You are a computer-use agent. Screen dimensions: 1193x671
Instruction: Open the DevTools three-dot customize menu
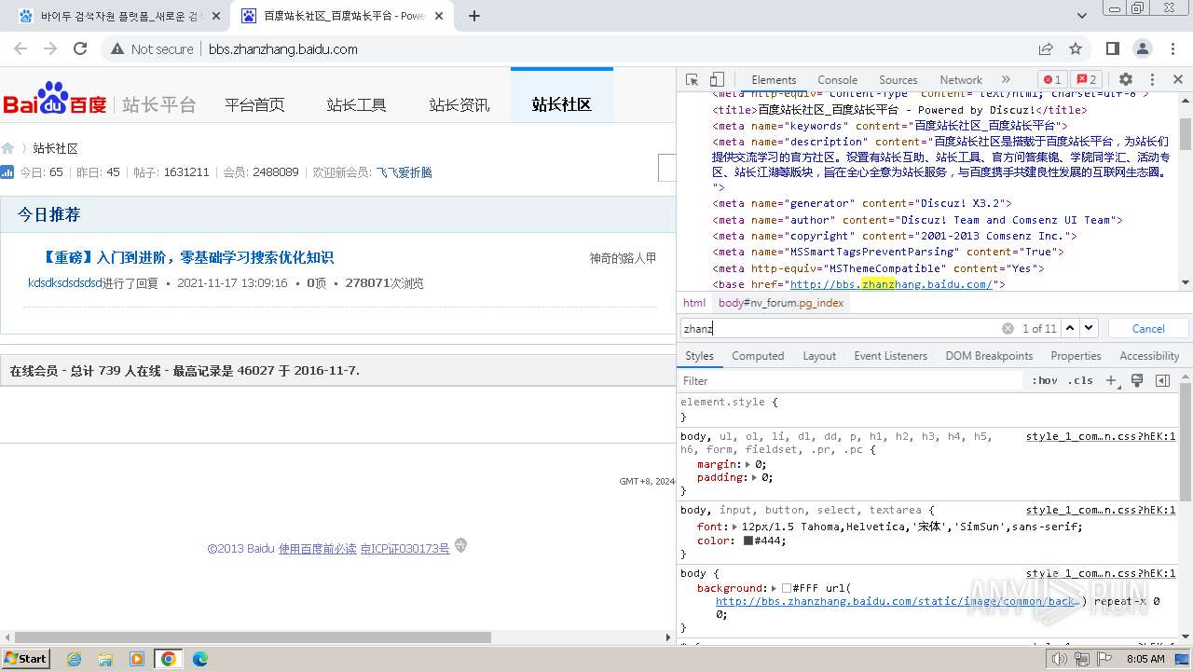pyautogui.click(x=1152, y=80)
